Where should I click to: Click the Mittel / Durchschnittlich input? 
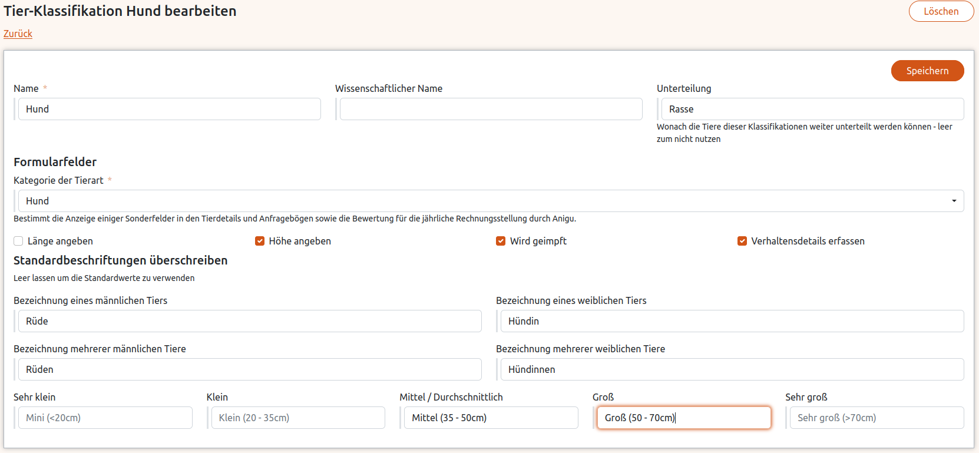(x=491, y=418)
